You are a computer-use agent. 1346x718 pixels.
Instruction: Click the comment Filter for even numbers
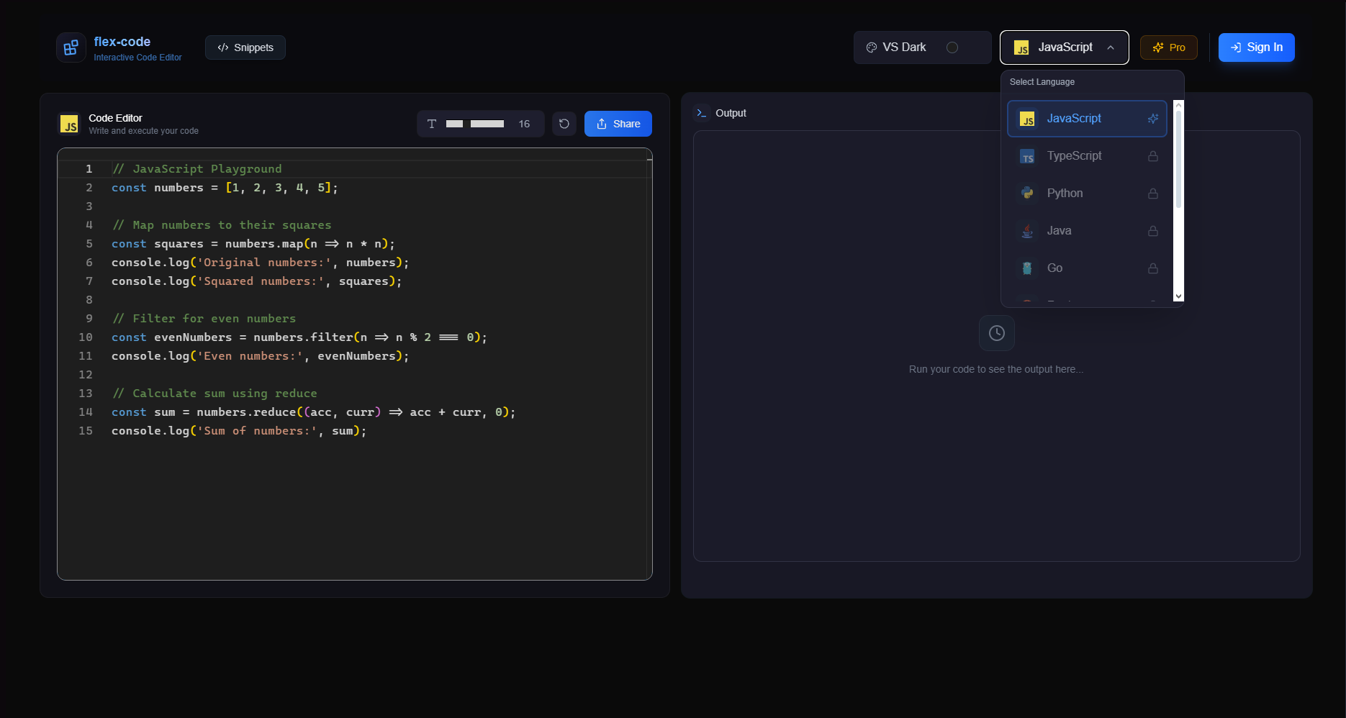tap(204, 319)
